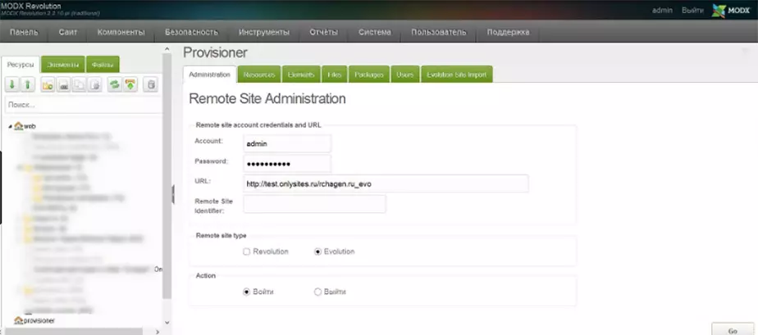Open the Users tab in Provisioner
The image size is (758, 335).
(405, 75)
